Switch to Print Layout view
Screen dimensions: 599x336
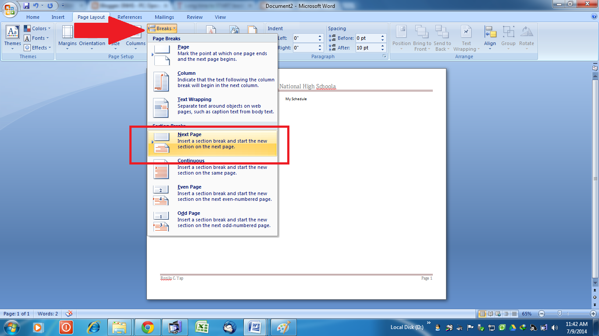(x=483, y=314)
